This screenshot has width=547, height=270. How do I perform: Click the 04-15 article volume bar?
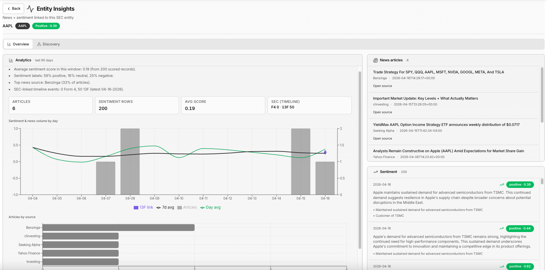point(301,162)
